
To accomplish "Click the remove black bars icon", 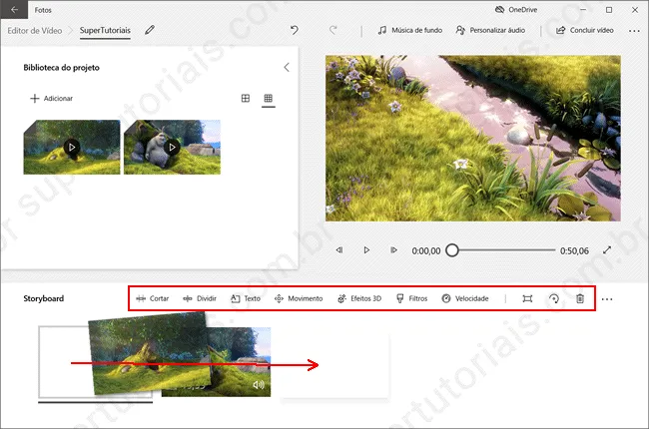I will coord(527,298).
